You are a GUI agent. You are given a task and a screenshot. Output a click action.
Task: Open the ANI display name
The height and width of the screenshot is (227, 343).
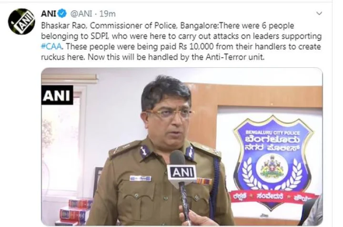[x=49, y=14]
